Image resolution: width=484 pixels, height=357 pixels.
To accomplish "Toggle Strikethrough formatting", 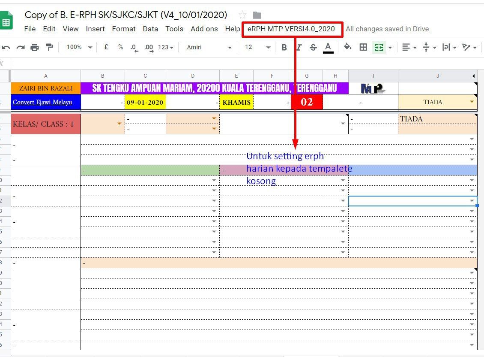I will pos(313,47).
